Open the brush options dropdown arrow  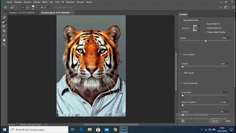tap(37, 7)
